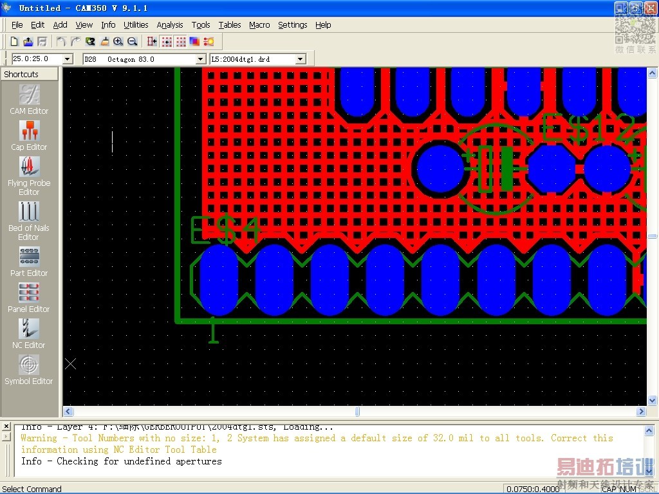Open the Symbol Editor shortcut
The width and height of the screenshot is (659, 494).
click(29, 370)
